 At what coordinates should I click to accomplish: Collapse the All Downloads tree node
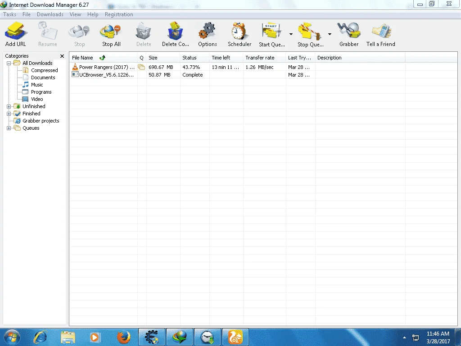[9, 63]
